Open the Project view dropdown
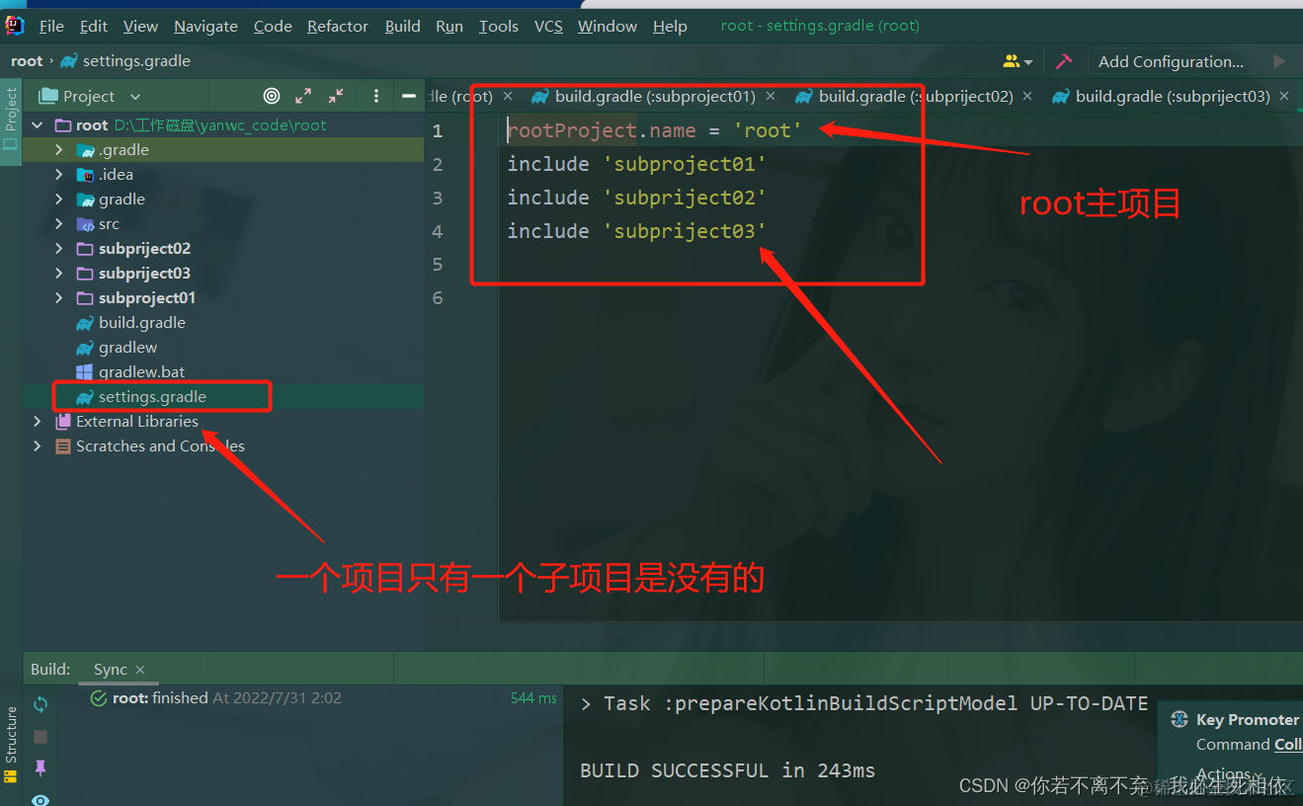 pos(90,96)
